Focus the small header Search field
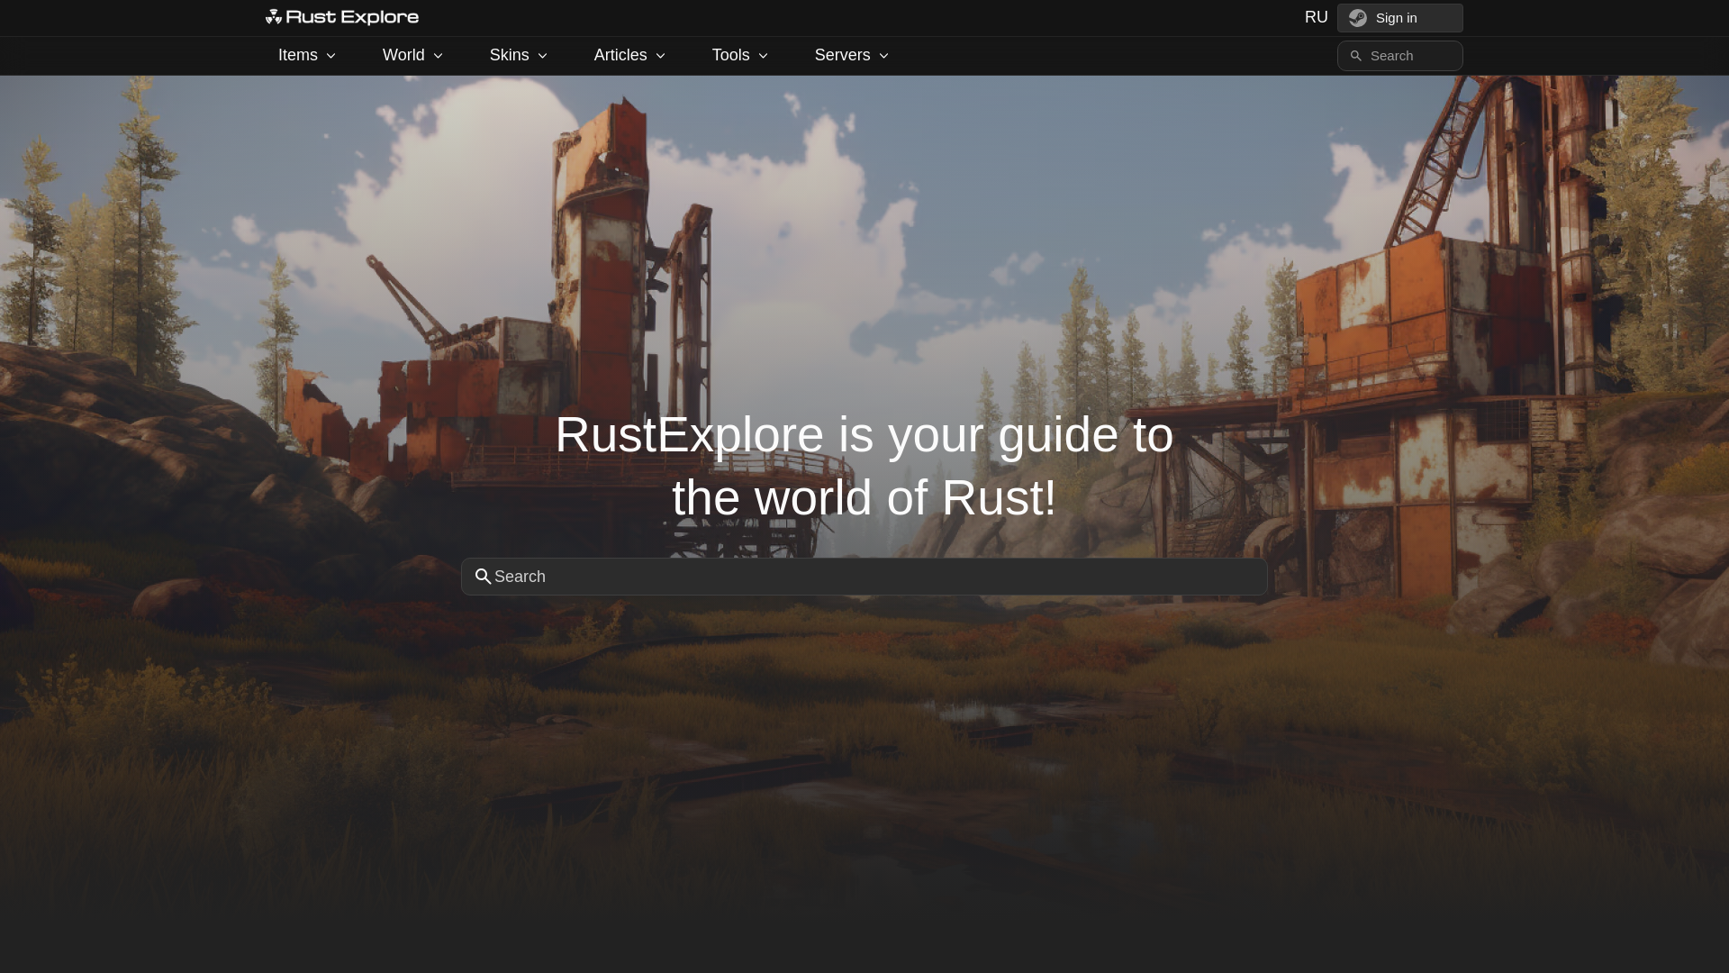This screenshot has height=973, width=1729. click(x=1399, y=56)
